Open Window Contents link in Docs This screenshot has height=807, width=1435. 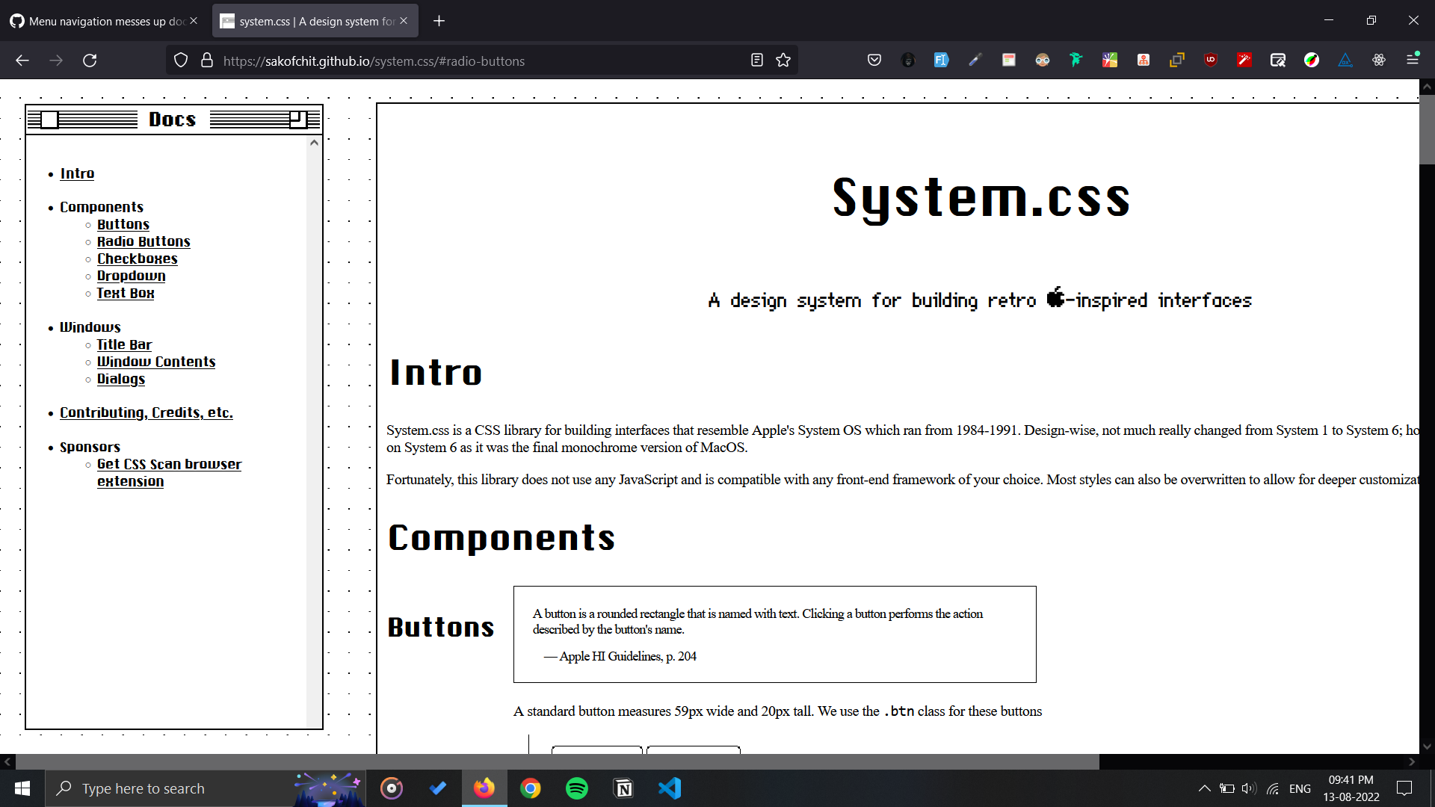(x=156, y=362)
